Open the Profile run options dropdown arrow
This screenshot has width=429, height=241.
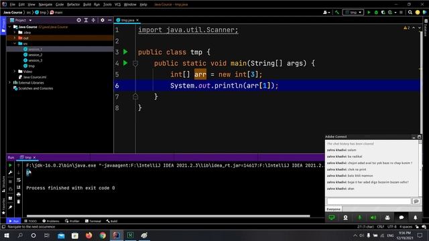click(x=395, y=13)
